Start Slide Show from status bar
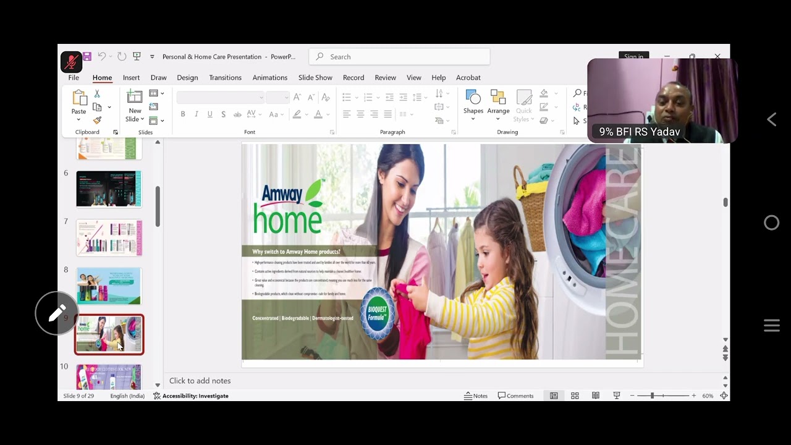 coord(617,396)
